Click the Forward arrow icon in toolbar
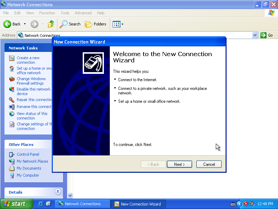This screenshot has width=278, height=209. point(34,24)
